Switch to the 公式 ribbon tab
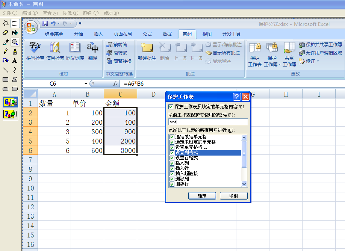This screenshot has width=345, height=251. [x=147, y=34]
